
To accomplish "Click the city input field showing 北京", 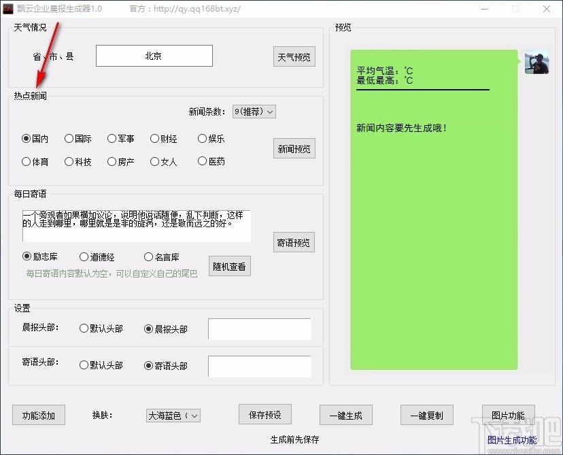I will (x=154, y=56).
